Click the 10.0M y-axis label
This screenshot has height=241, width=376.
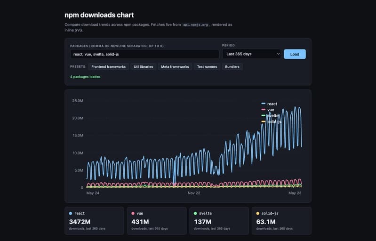click(78, 153)
